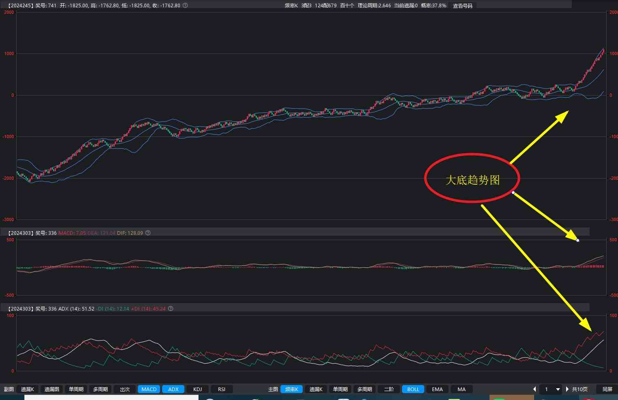
Task: Go to previous page with the left arrow
Action: pos(535,389)
